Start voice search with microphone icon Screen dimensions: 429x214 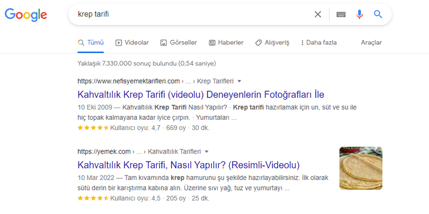pyautogui.click(x=359, y=14)
